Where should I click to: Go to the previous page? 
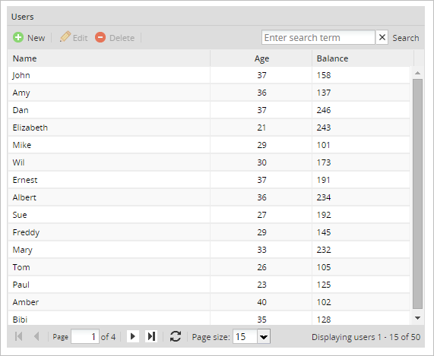tap(36, 336)
